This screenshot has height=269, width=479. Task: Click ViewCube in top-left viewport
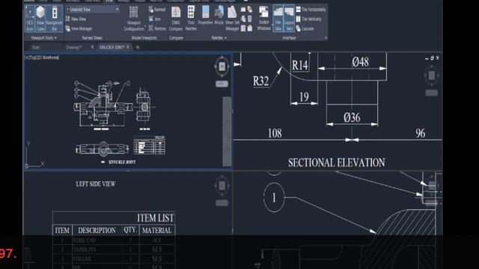(x=222, y=66)
